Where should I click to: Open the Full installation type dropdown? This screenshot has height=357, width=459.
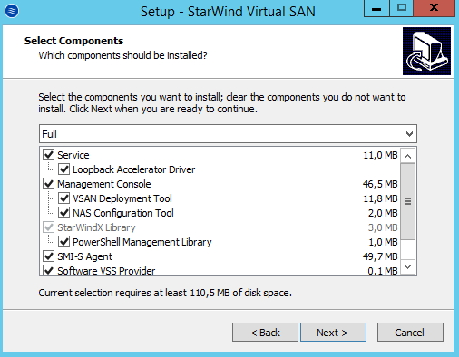point(228,133)
